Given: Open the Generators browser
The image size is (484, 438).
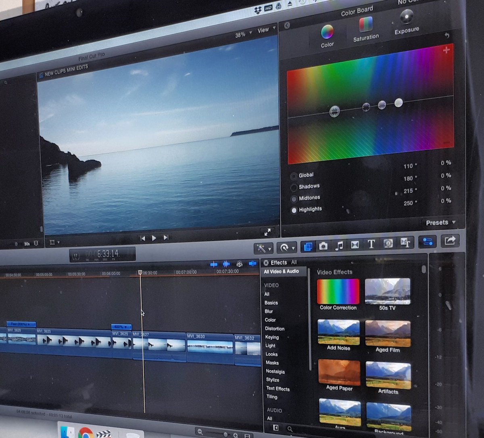Looking at the screenshot, I should [x=388, y=243].
